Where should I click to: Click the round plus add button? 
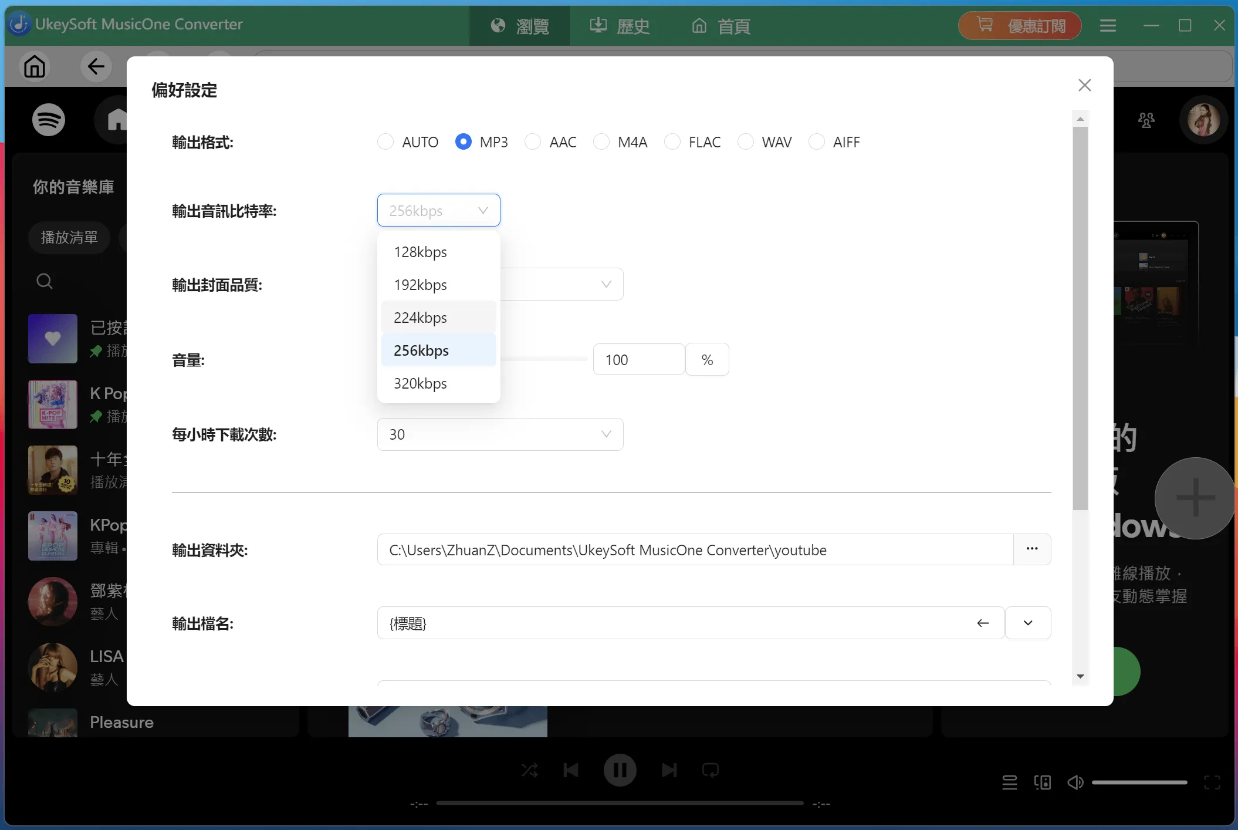point(1195,498)
